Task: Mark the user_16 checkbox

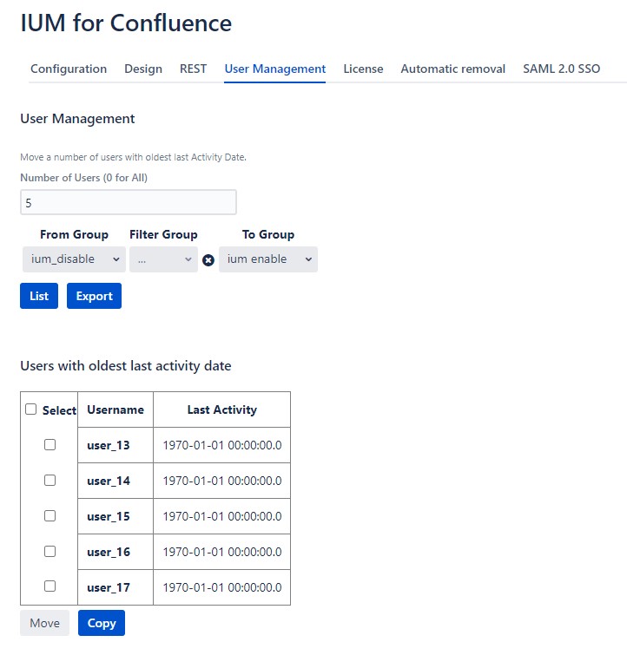Action: [x=49, y=551]
